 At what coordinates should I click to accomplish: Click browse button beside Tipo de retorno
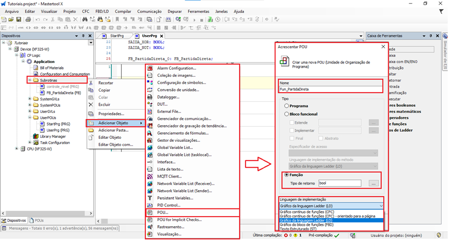pos(373,183)
